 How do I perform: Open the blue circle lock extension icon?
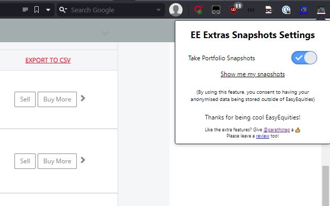286,10
